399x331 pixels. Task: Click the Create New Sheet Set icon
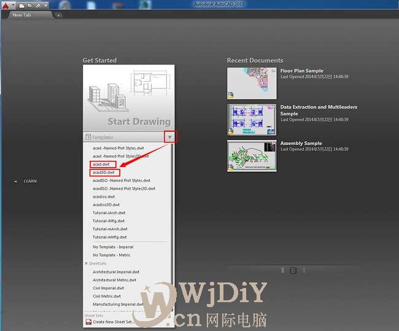(88, 322)
